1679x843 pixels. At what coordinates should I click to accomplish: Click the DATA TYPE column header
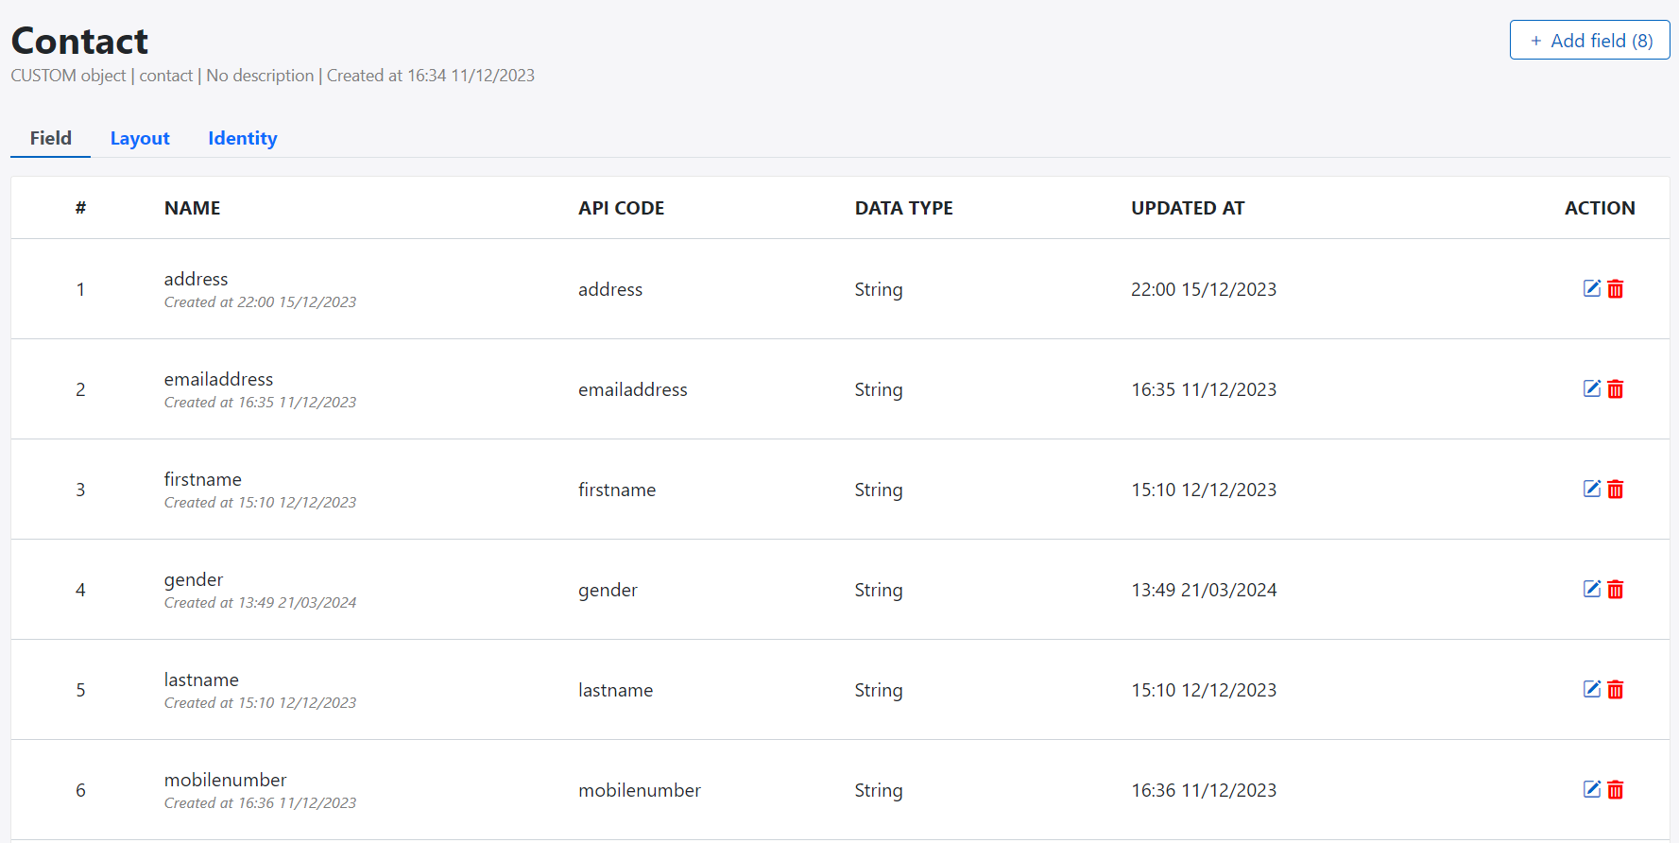(903, 208)
